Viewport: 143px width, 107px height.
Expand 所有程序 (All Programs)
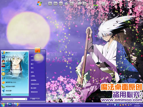tap(15, 95)
